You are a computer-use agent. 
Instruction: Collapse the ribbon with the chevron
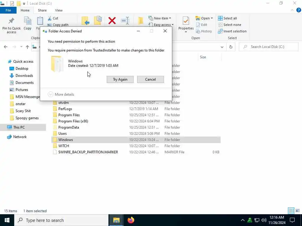pyautogui.click(x=292, y=10)
